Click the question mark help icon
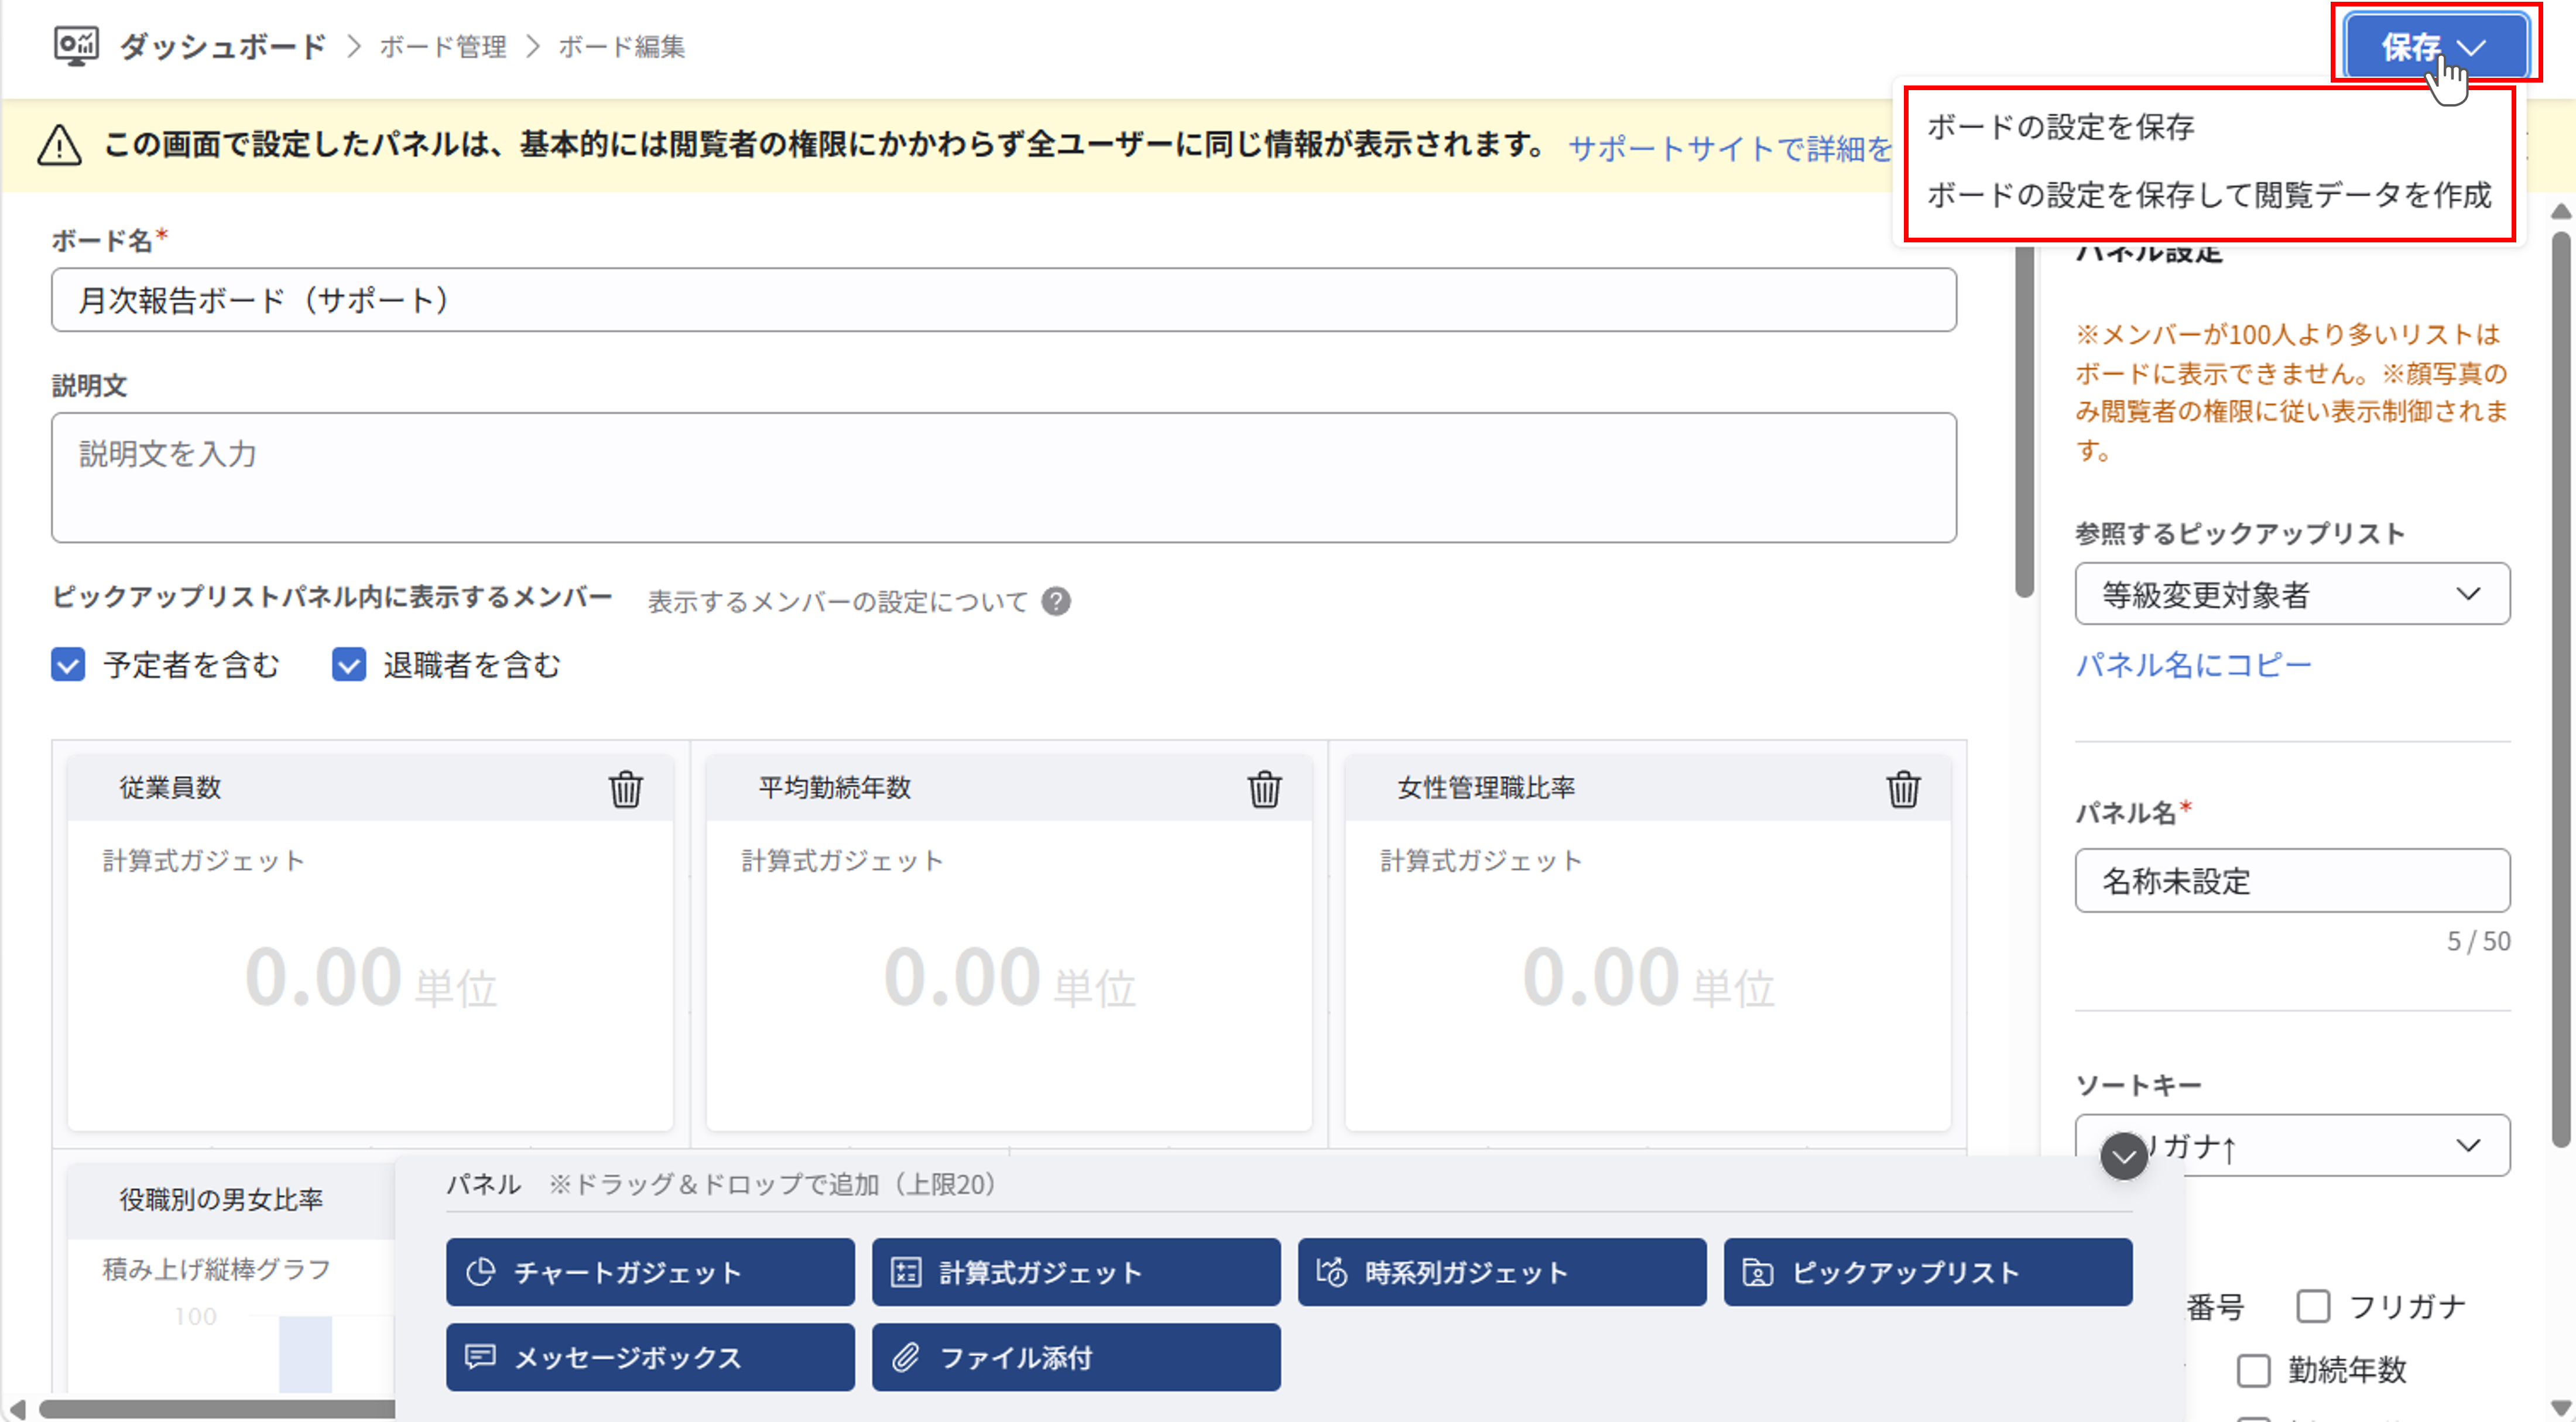Screen dimensions: 2576x1422 (x=1056, y=601)
